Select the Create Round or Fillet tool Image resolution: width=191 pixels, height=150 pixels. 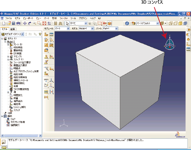pyautogui.click(x=46, y=50)
